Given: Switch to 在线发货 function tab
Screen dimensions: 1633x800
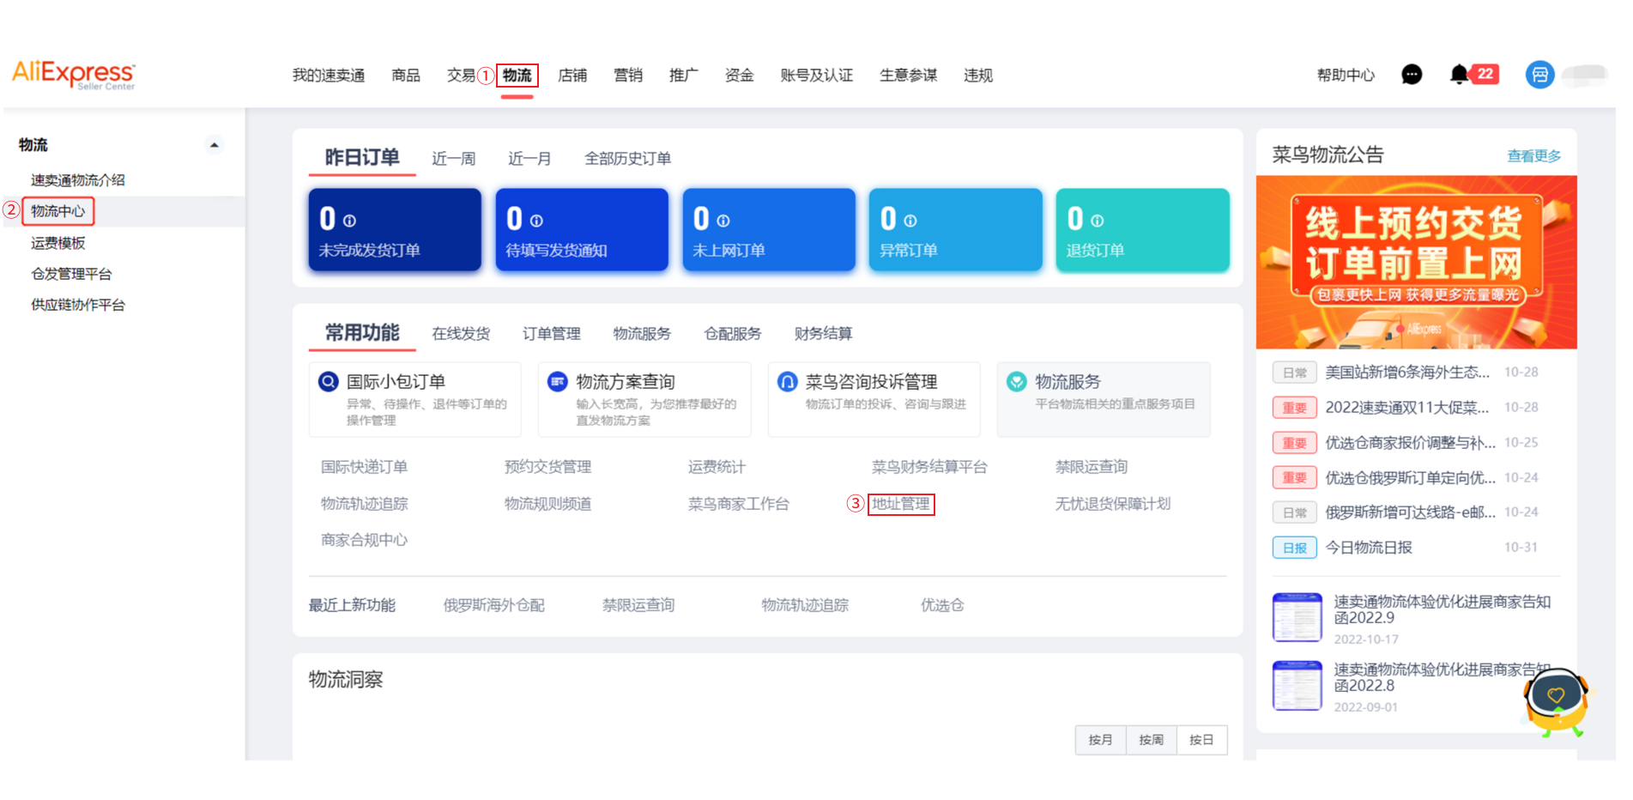Looking at the screenshot, I should (x=461, y=334).
